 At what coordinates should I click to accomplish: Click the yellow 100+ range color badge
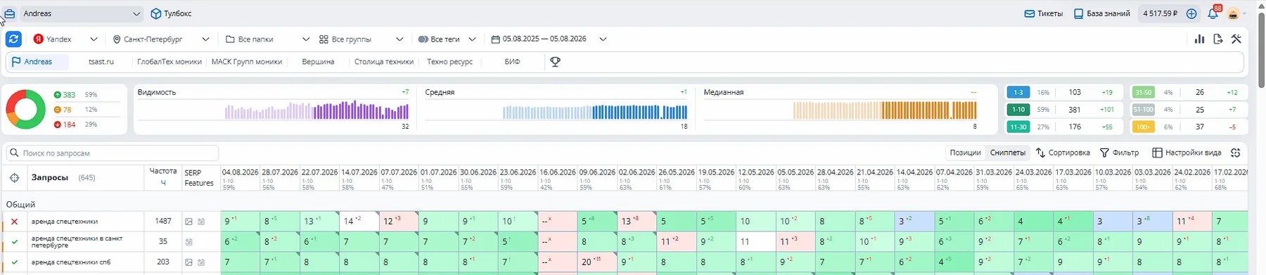point(1143,127)
